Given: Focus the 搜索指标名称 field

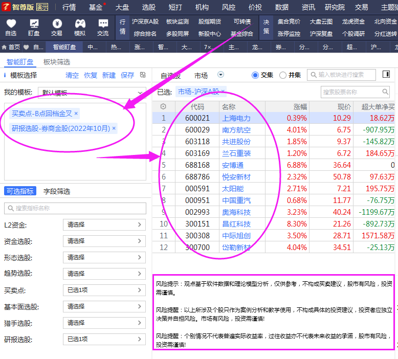Looking at the screenshot, I should (75, 208).
